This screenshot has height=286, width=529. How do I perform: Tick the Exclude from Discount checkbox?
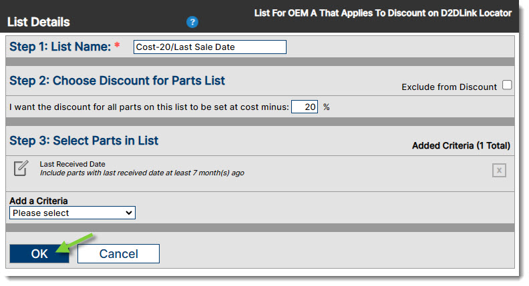[x=507, y=85]
